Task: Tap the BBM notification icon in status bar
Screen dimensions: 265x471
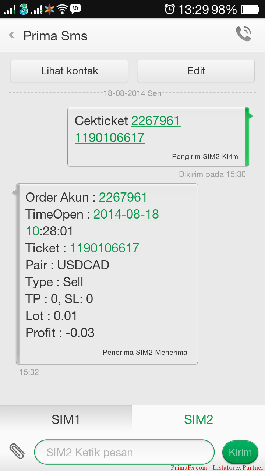Action: tap(75, 9)
